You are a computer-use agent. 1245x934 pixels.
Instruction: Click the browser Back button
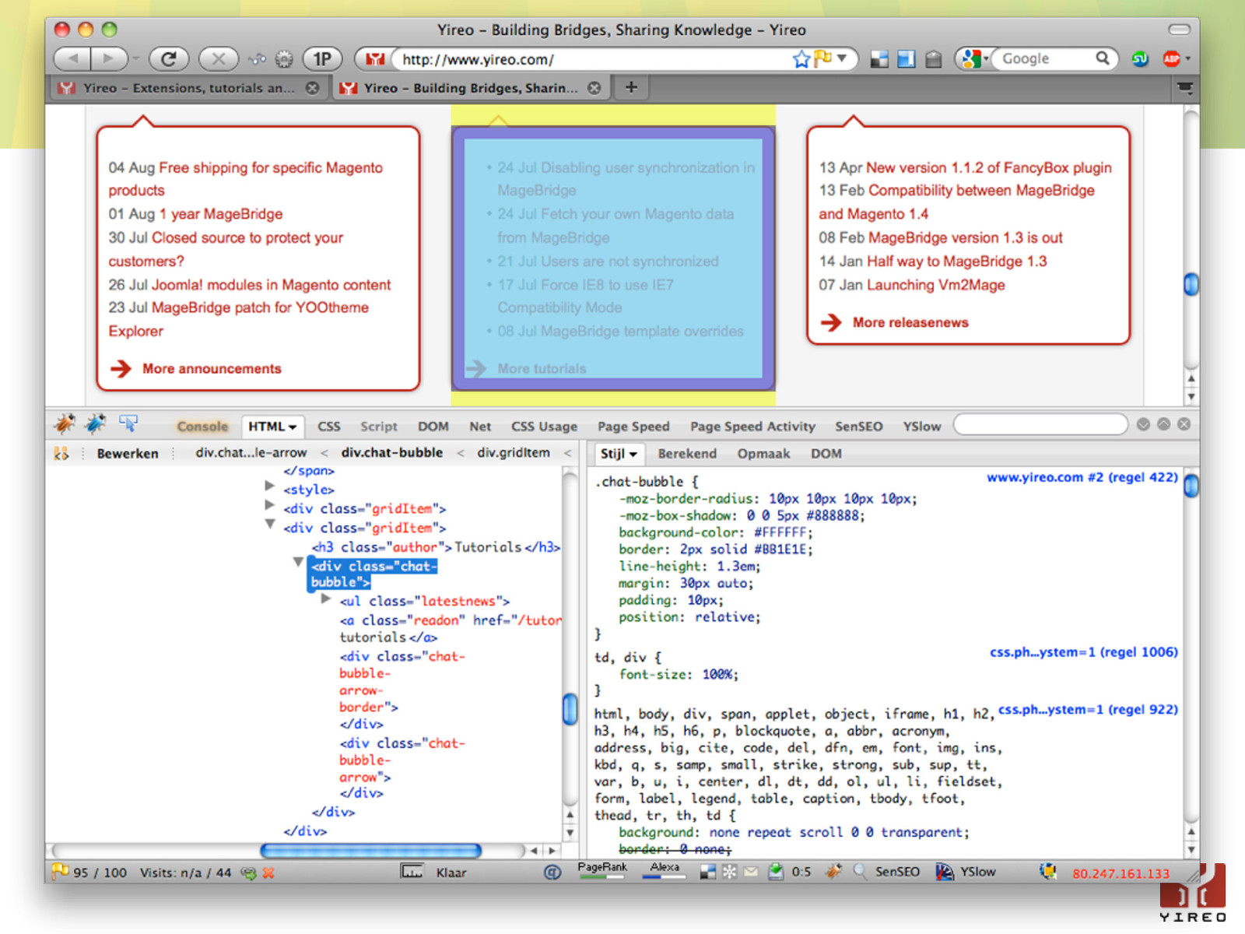point(73,58)
